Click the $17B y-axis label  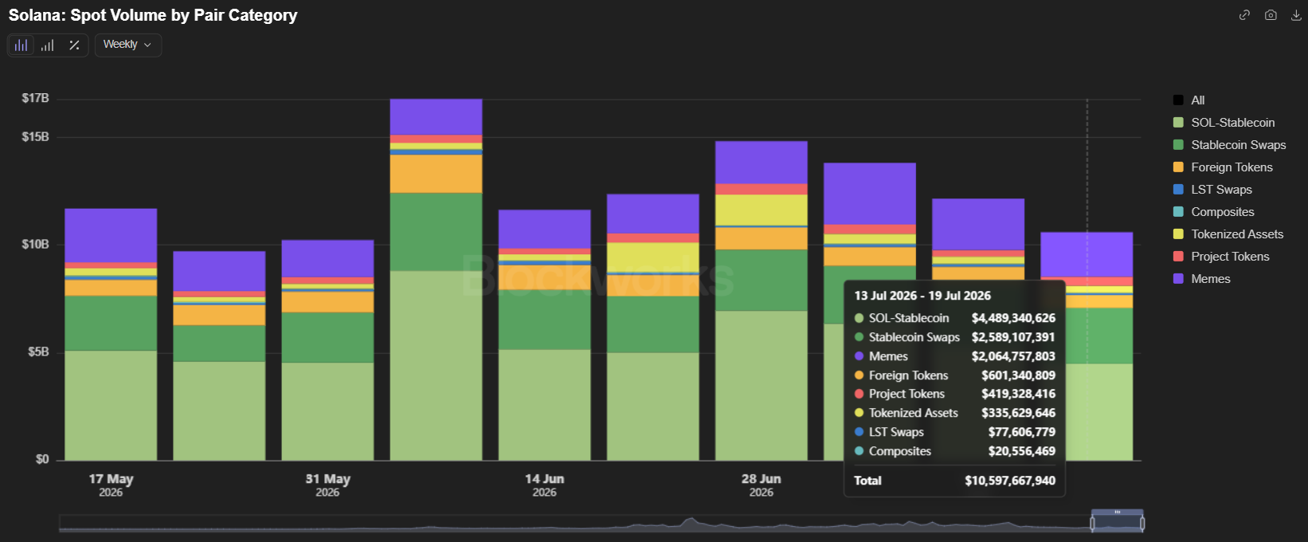click(35, 98)
